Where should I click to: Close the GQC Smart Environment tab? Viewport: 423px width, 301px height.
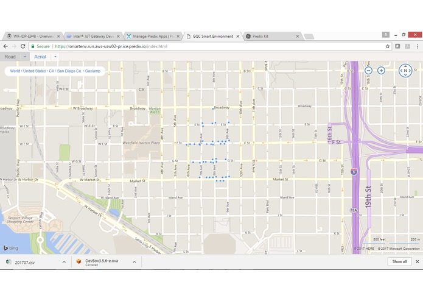click(x=237, y=36)
